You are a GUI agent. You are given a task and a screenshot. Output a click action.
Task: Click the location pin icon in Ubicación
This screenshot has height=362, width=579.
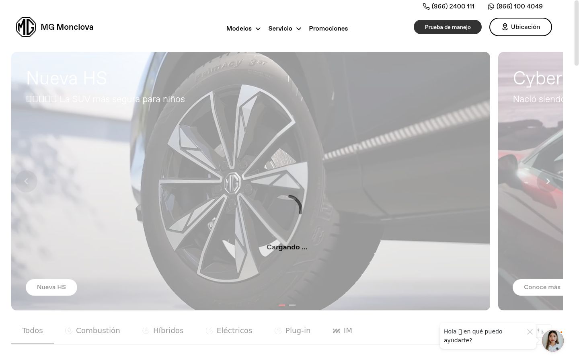[x=505, y=27]
